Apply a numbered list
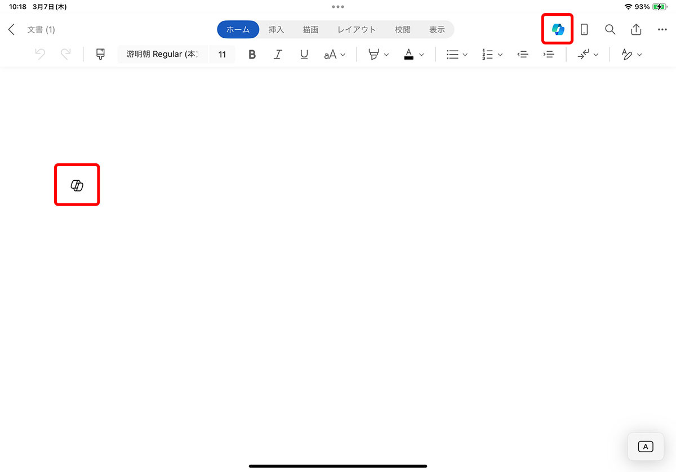The width and height of the screenshot is (676, 472). coord(487,54)
